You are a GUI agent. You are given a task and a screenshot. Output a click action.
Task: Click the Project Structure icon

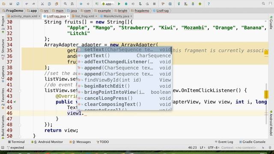170,4
